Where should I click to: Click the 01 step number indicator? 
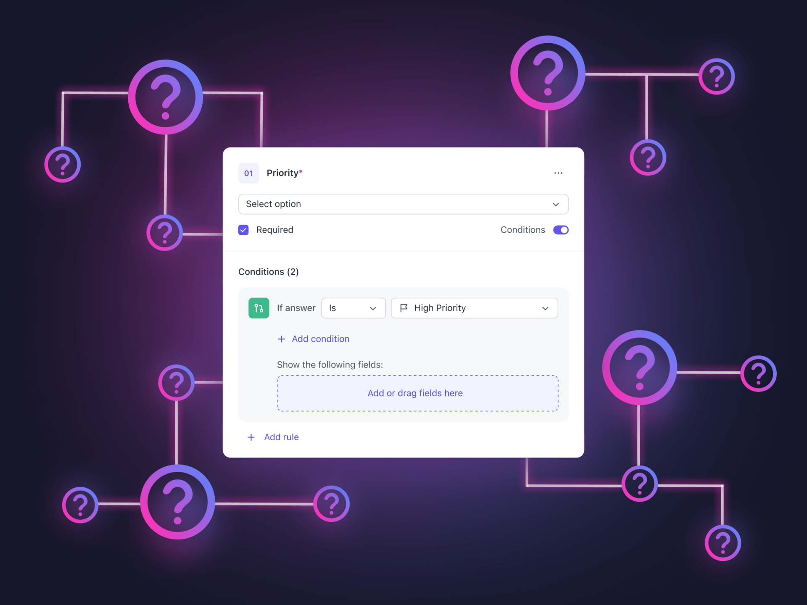pos(248,172)
